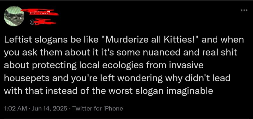Viewport: 253px width, 119px height.
Task: Click the redacted @ username handle
Action: [43, 22]
